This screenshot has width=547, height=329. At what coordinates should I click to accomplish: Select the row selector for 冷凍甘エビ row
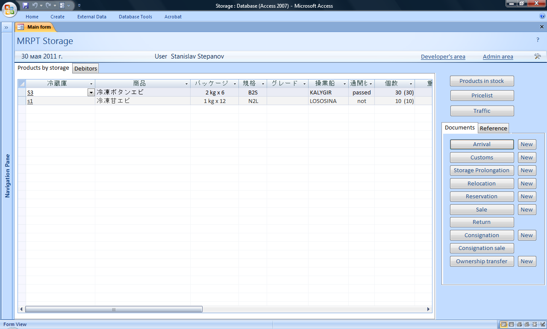(x=22, y=101)
